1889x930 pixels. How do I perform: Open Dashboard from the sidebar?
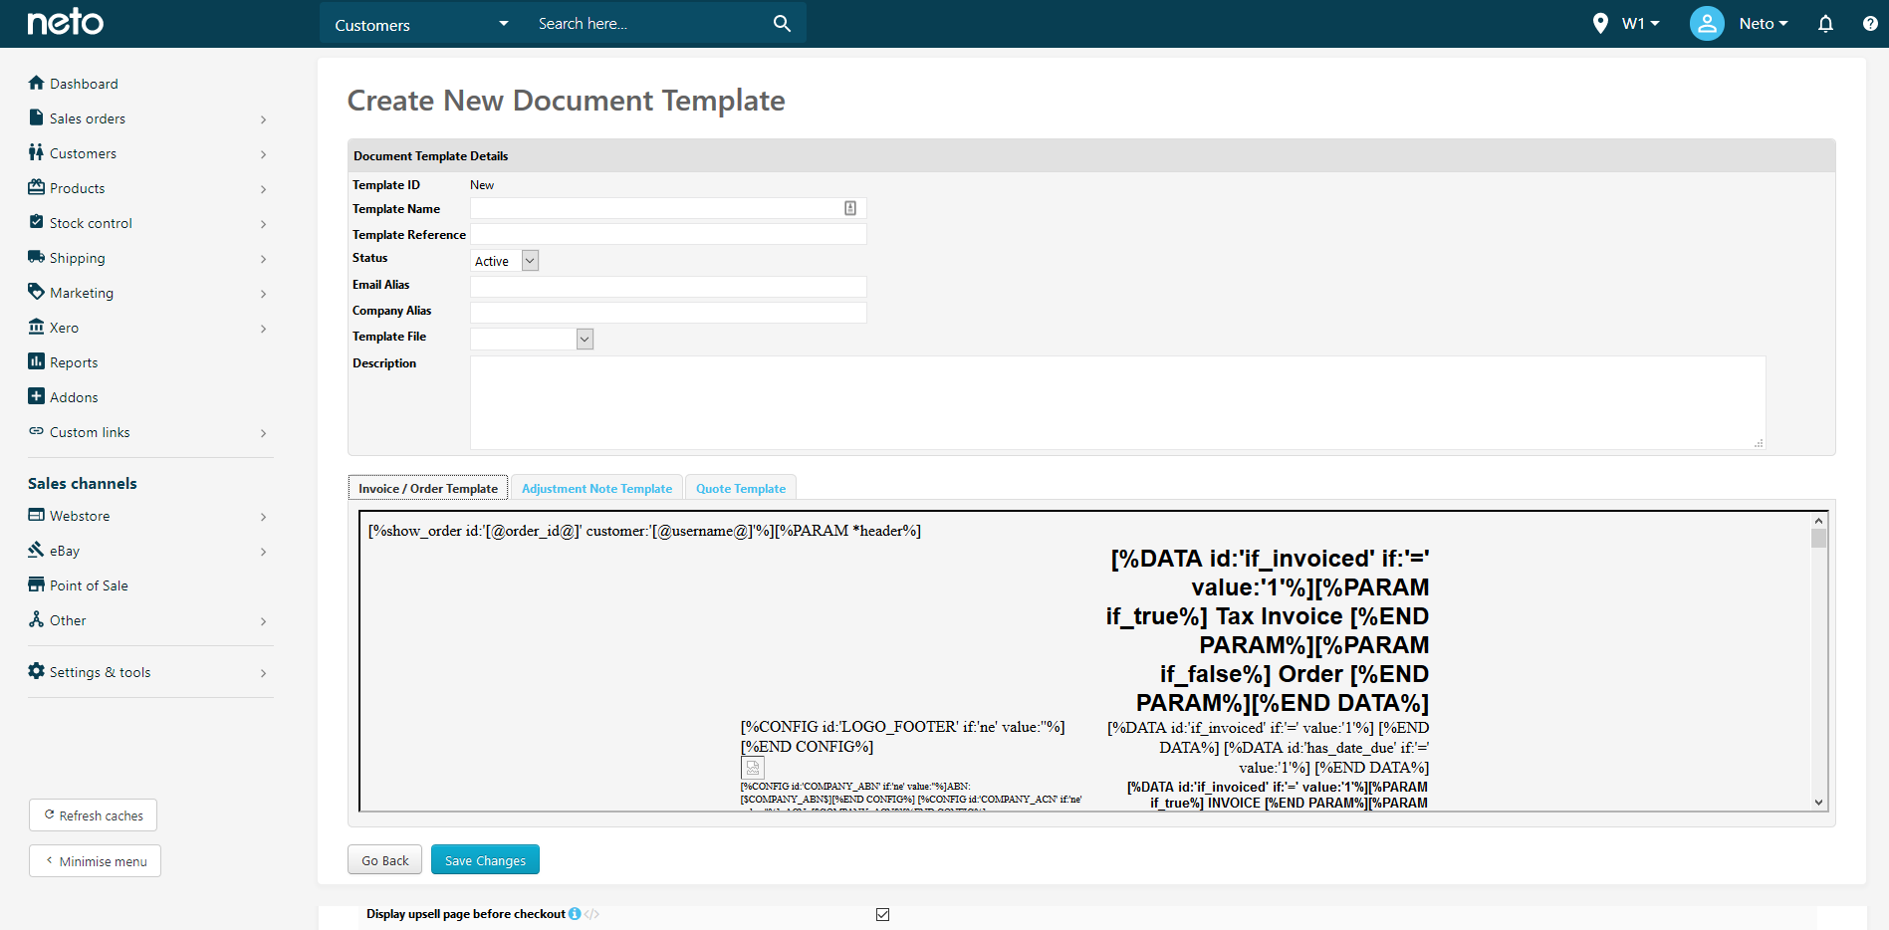pos(84,84)
